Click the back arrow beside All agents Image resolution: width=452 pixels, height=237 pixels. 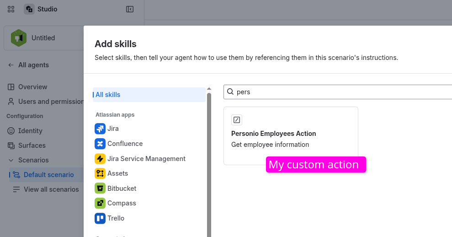click(11, 65)
